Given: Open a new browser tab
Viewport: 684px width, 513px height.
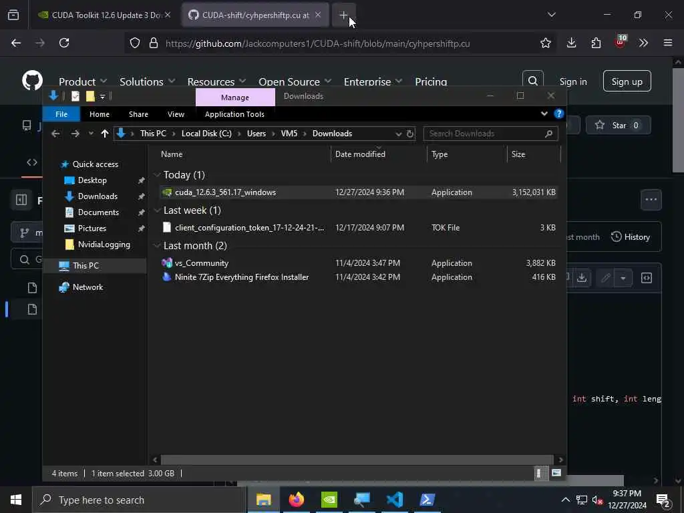Looking at the screenshot, I should tap(343, 15).
